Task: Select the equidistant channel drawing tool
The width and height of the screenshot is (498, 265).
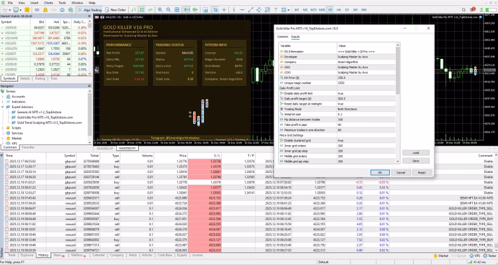Action: click(259, 10)
